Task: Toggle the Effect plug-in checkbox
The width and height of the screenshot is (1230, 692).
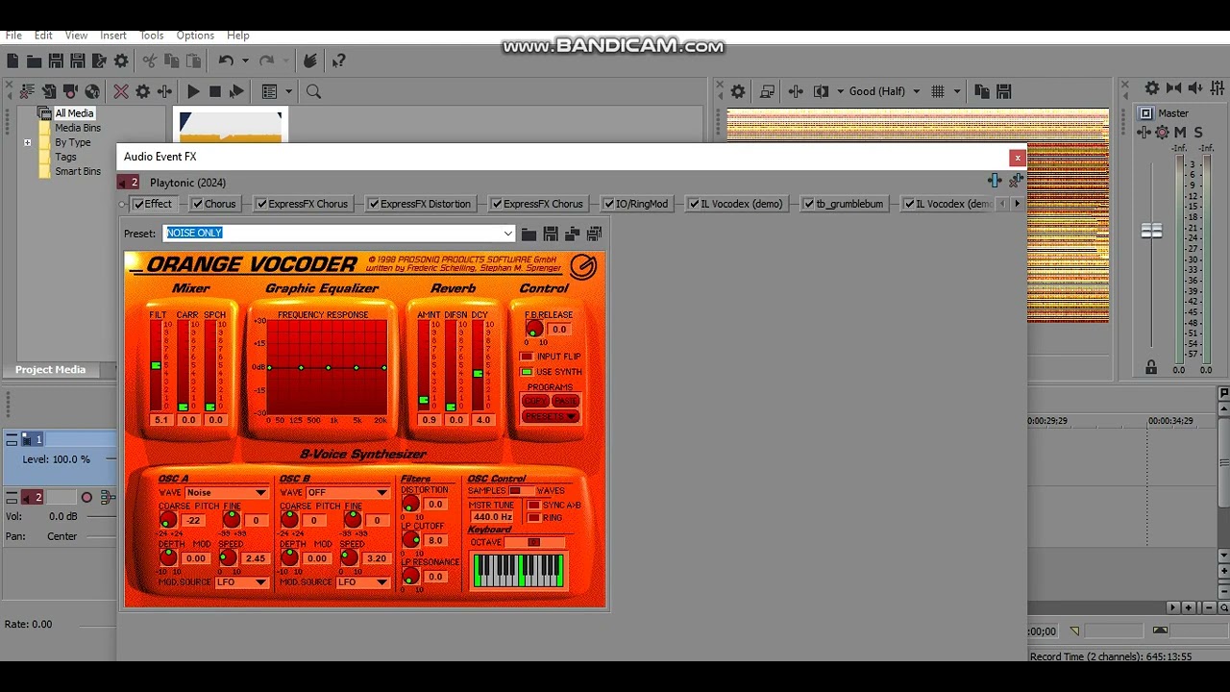Action: click(x=138, y=204)
